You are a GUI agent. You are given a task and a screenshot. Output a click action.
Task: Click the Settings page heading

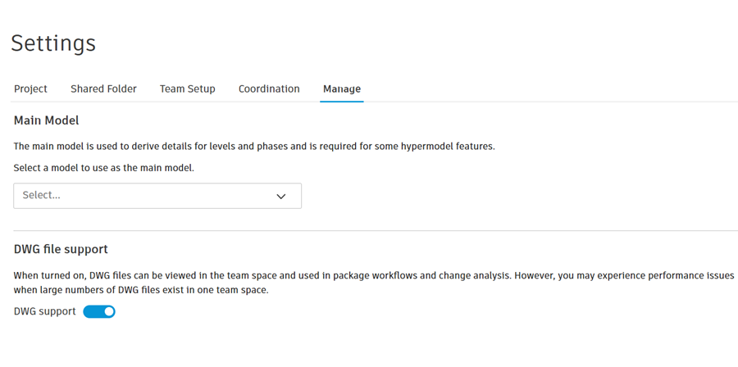(x=53, y=43)
